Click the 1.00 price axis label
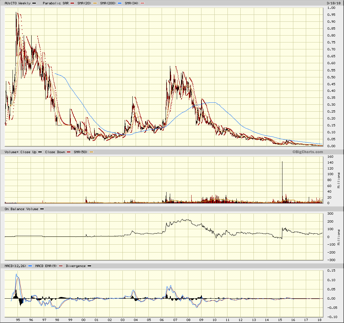Screen dimensions: 344x323 coord(331,8)
